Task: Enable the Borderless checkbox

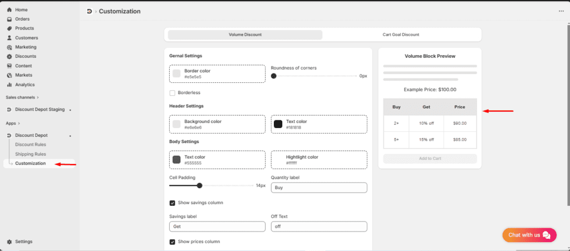Action: (x=173, y=92)
